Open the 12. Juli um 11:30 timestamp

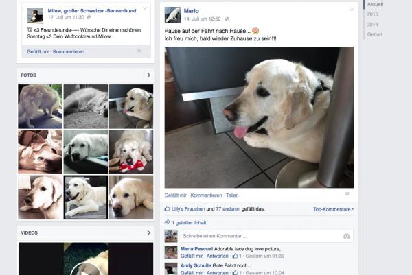[66, 17]
